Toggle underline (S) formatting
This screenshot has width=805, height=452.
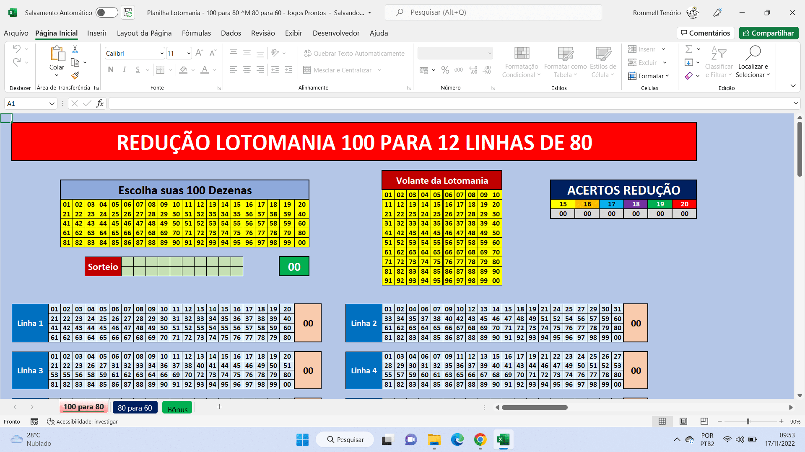pyautogui.click(x=138, y=70)
